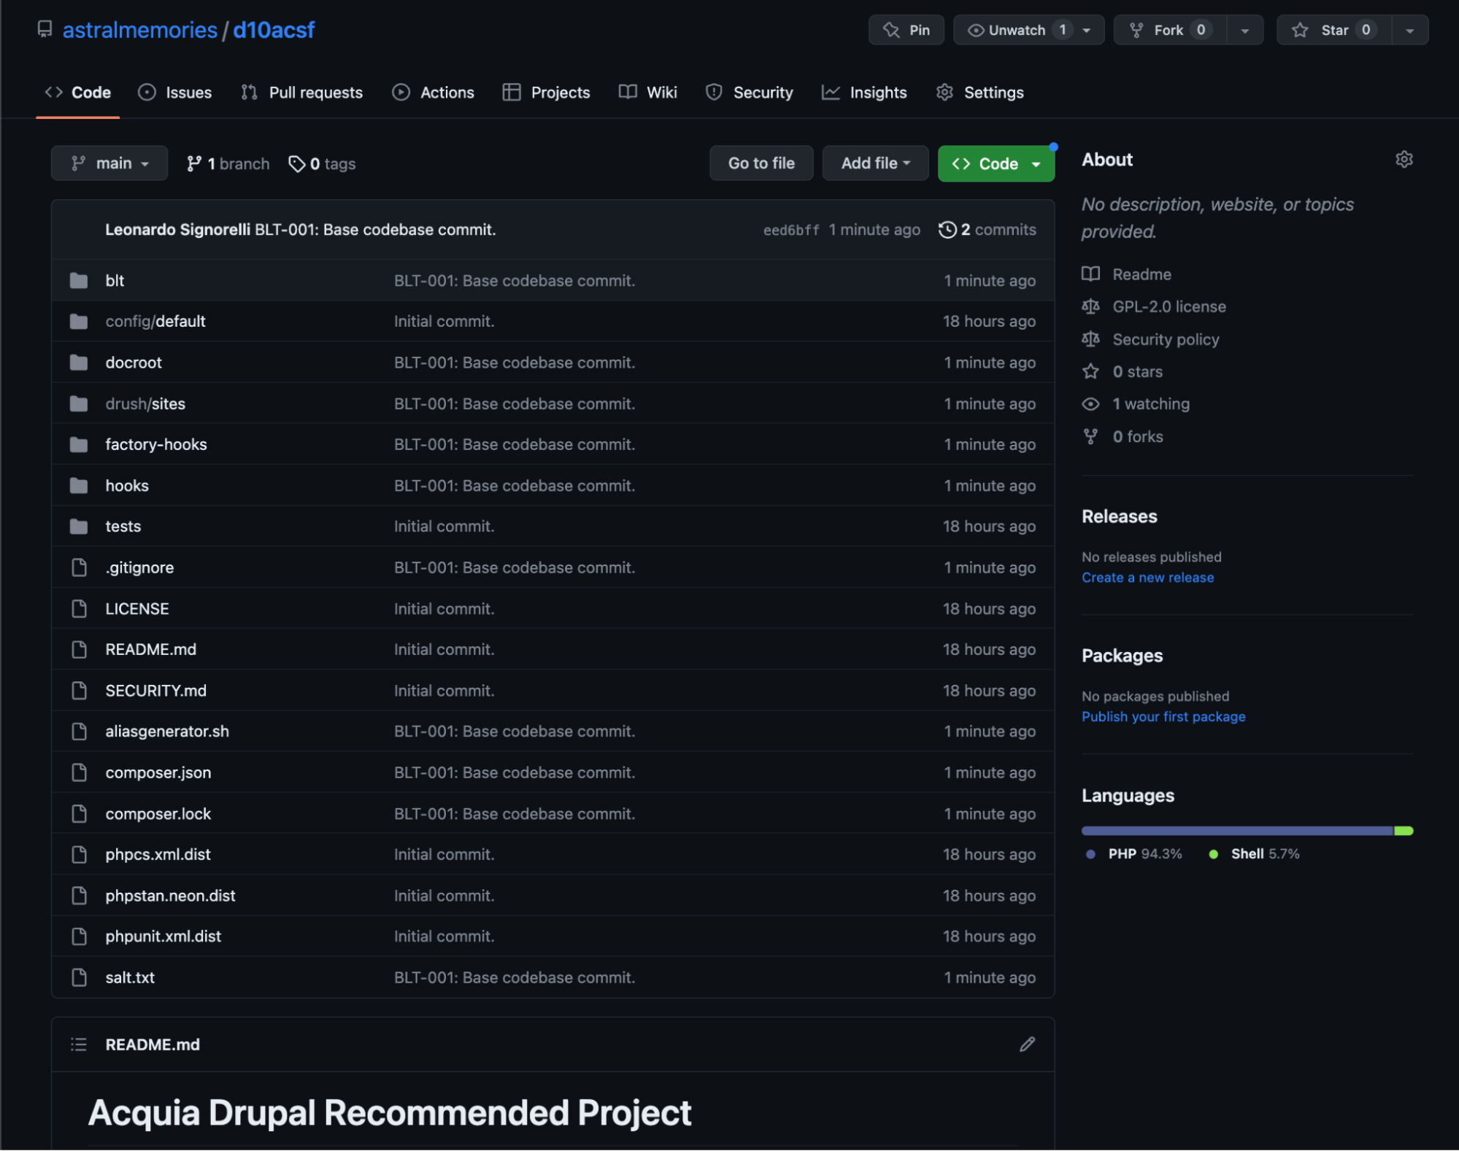Open the Pull requests tab
This screenshot has width=1459, height=1151.
(301, 93)
